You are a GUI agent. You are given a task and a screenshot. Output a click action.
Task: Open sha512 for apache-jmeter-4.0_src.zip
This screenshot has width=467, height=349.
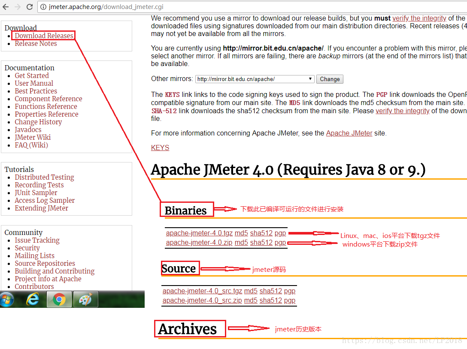point(271,301)
